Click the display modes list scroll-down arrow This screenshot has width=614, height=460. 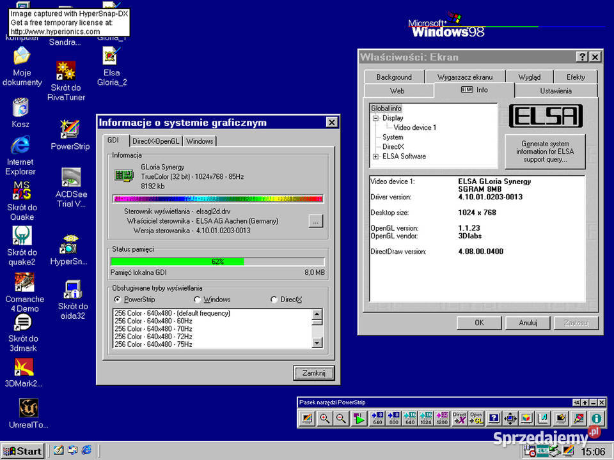point(317,342)
